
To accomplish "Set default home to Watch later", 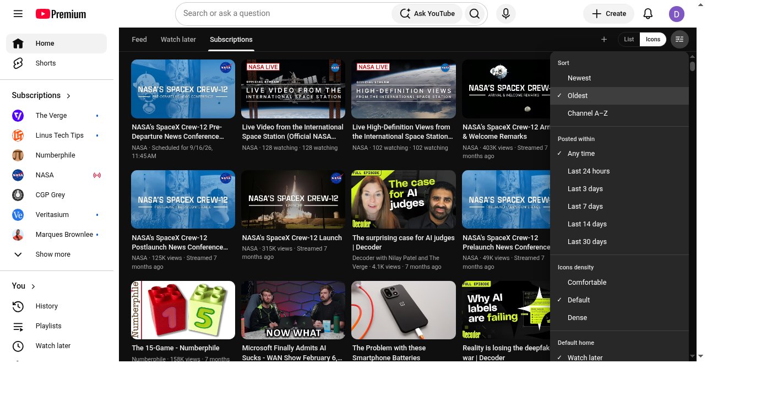I will 619,357.
